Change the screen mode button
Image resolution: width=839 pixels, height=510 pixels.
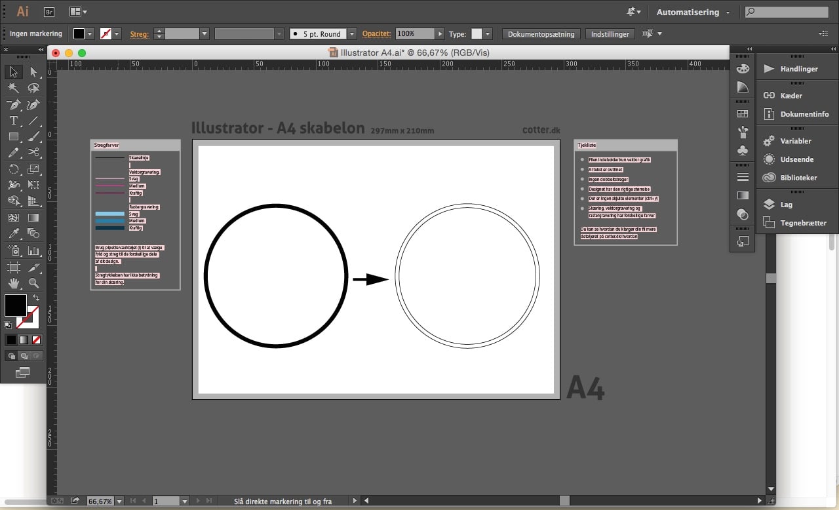pos(23,372)
